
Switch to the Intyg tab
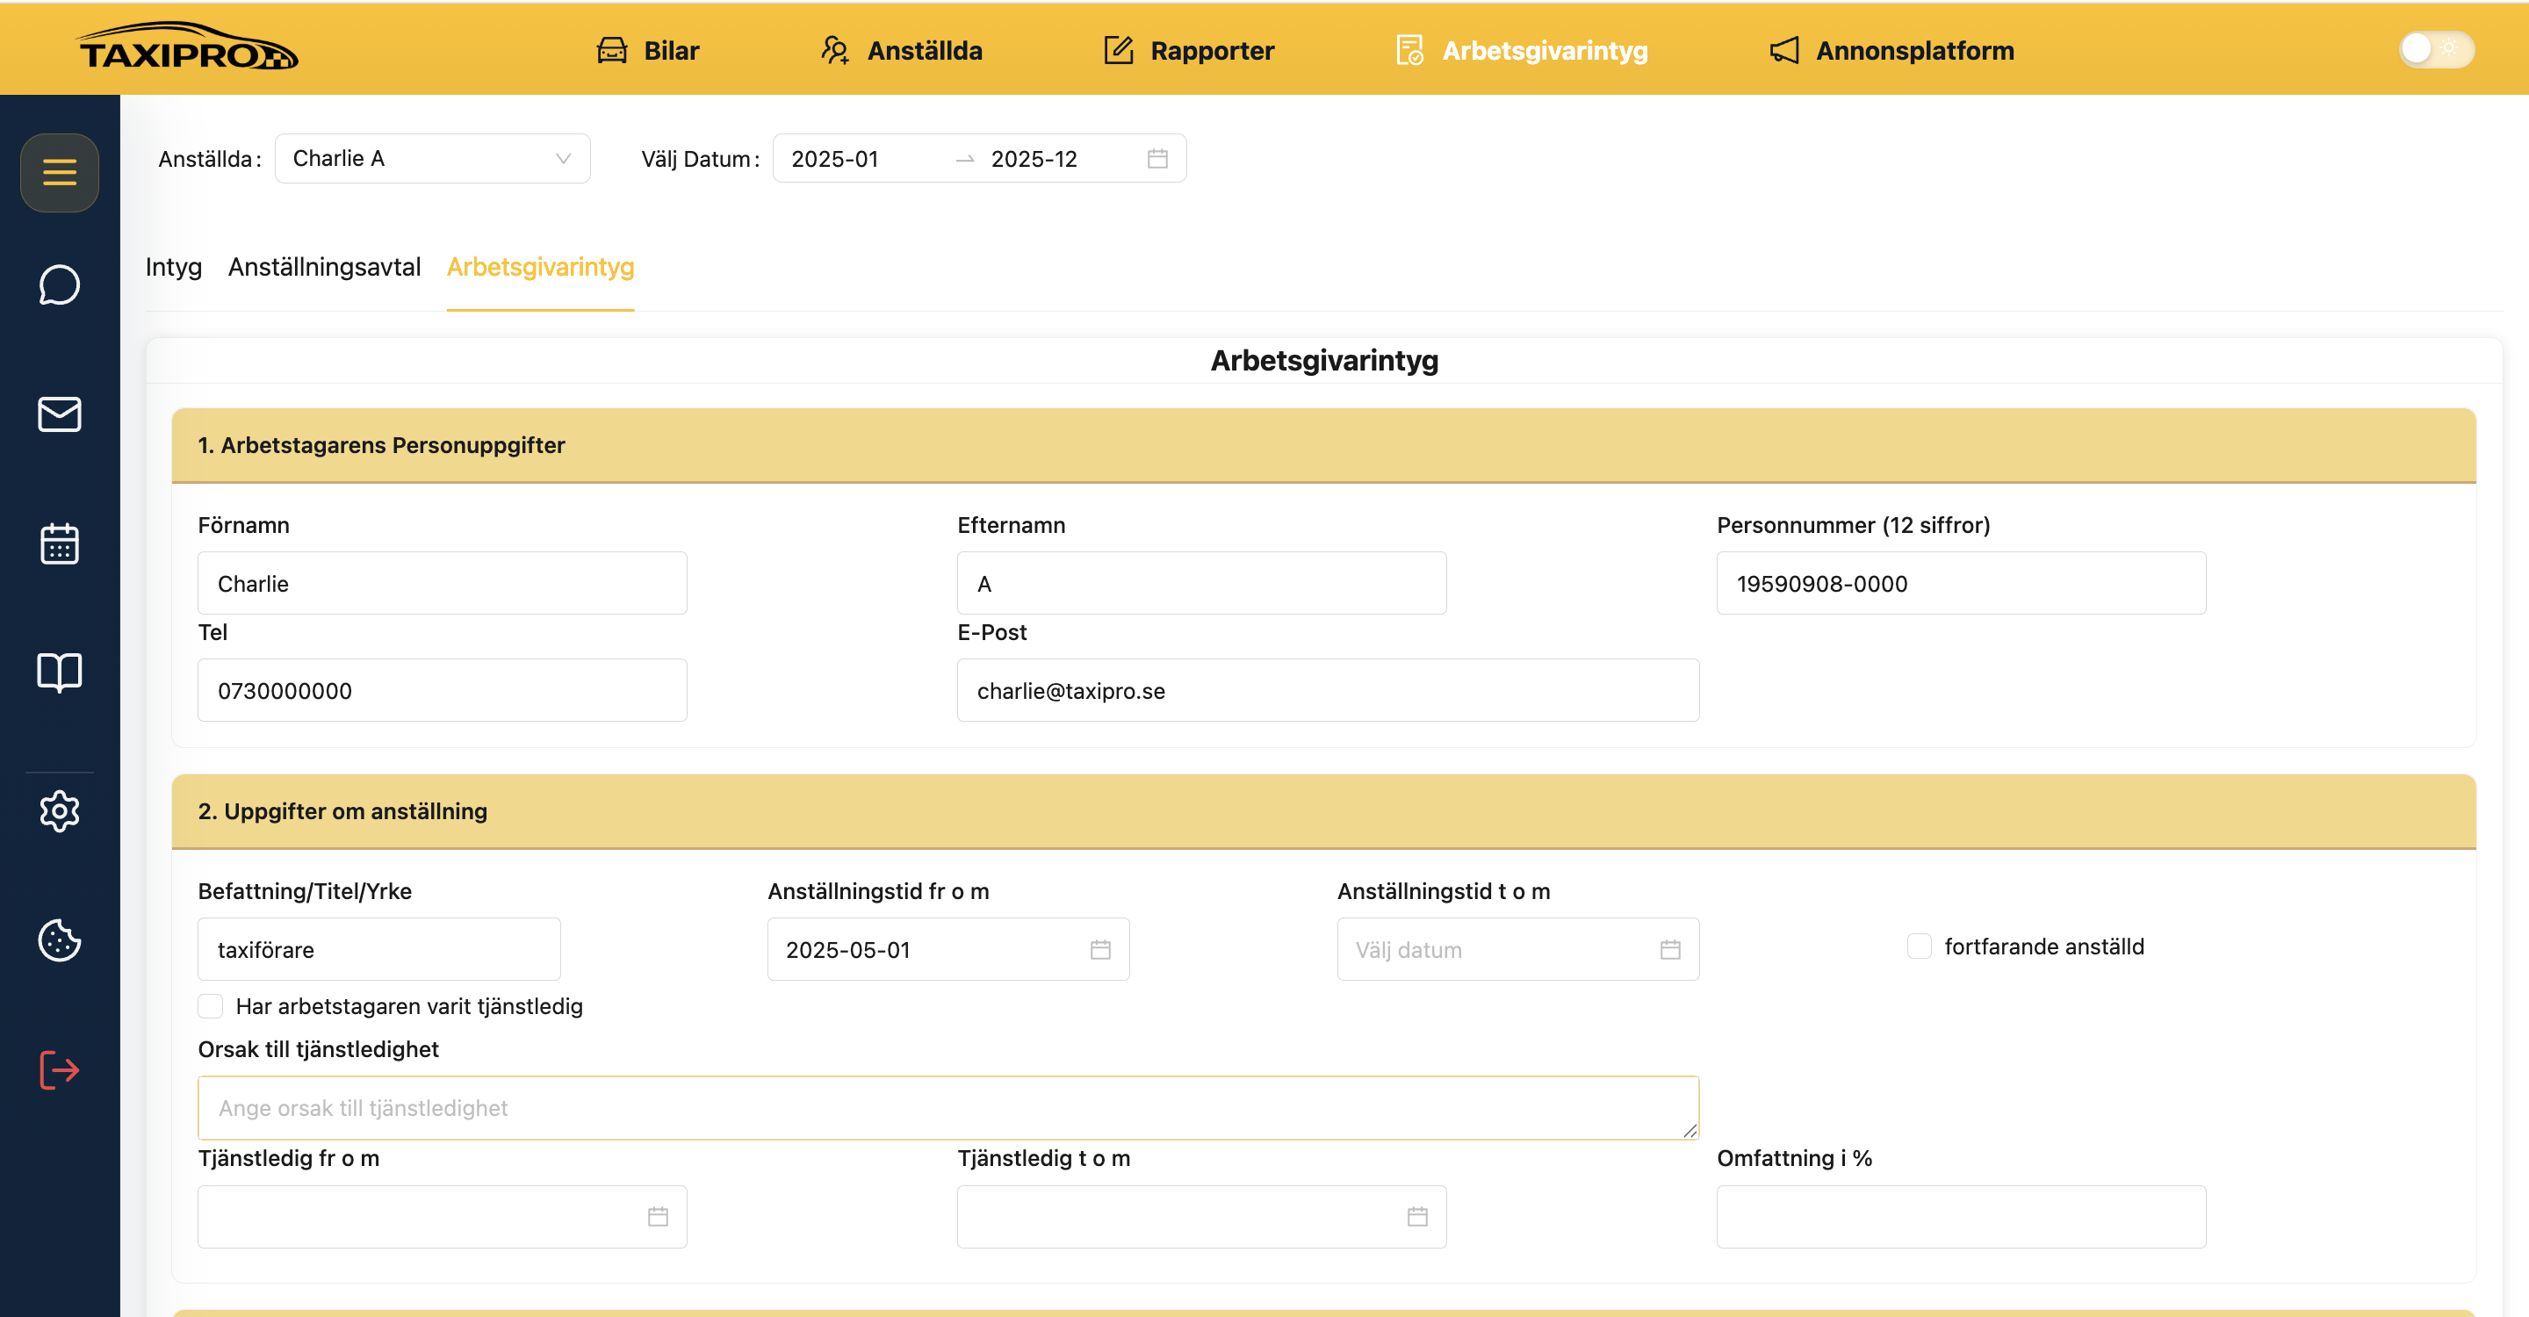click(174, 267)
